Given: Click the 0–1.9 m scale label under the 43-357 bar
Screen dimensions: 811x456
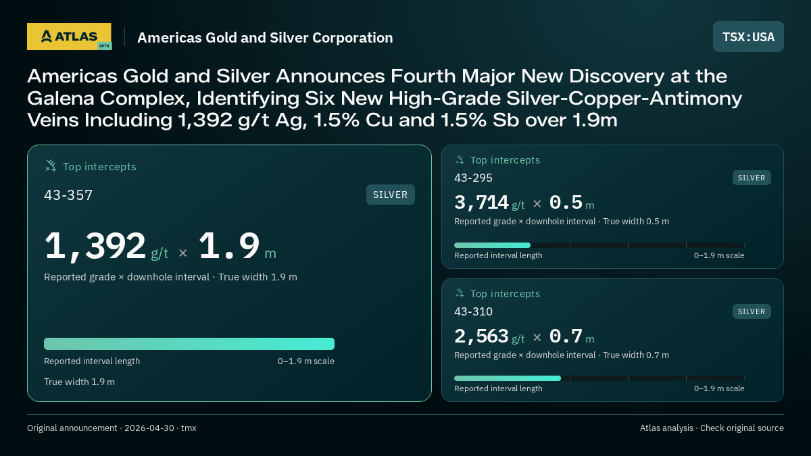Looking at the screenshot, I should click(x=306, y=361).
